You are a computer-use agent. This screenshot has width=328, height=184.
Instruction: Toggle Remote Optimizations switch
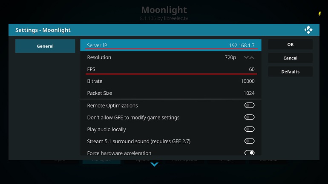tap(249, 105)
